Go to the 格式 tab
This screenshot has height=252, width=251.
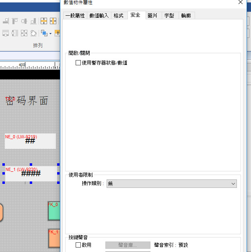(119, 16)
